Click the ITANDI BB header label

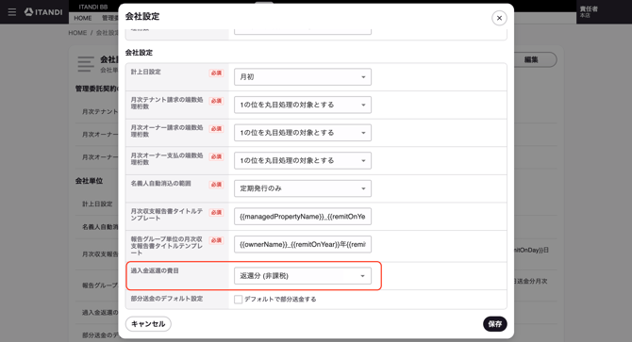pos(93,7)
